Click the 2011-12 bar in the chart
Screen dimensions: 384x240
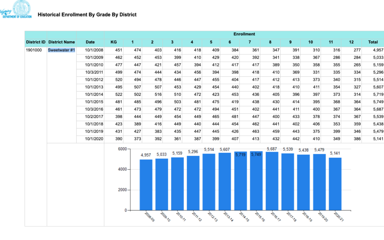pyautogui.click(x=193, y=183)
